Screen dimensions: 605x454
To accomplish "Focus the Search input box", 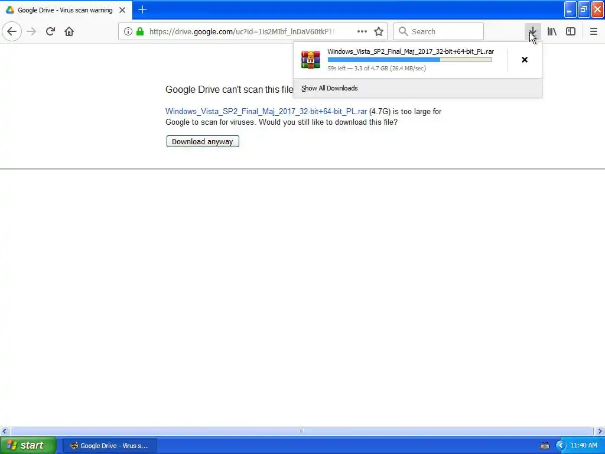I will [438, 31].
